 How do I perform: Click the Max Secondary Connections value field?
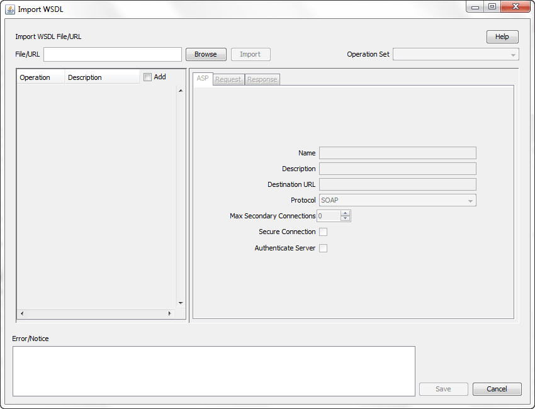[x=329, y=216]
